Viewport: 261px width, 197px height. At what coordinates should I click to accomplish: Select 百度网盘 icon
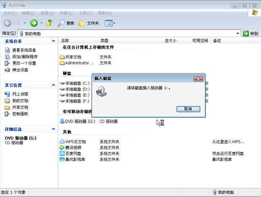62,153
